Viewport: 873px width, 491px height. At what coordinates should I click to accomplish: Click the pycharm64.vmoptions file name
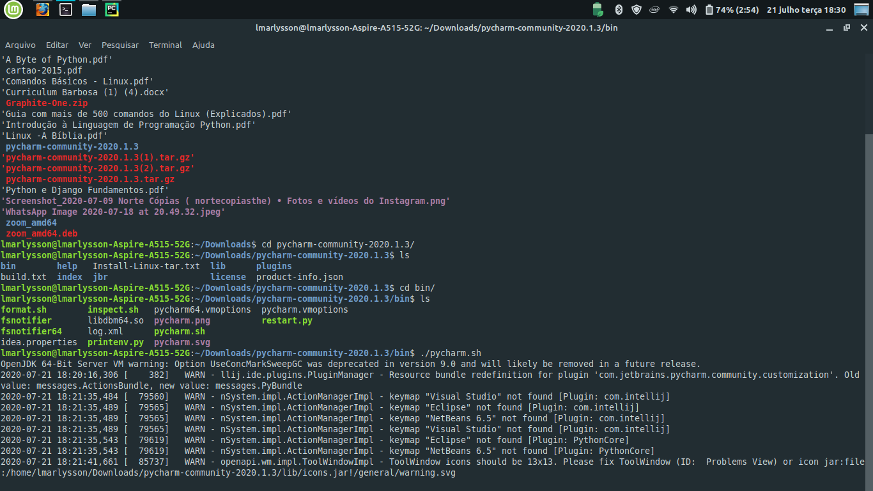click(203, 309)
